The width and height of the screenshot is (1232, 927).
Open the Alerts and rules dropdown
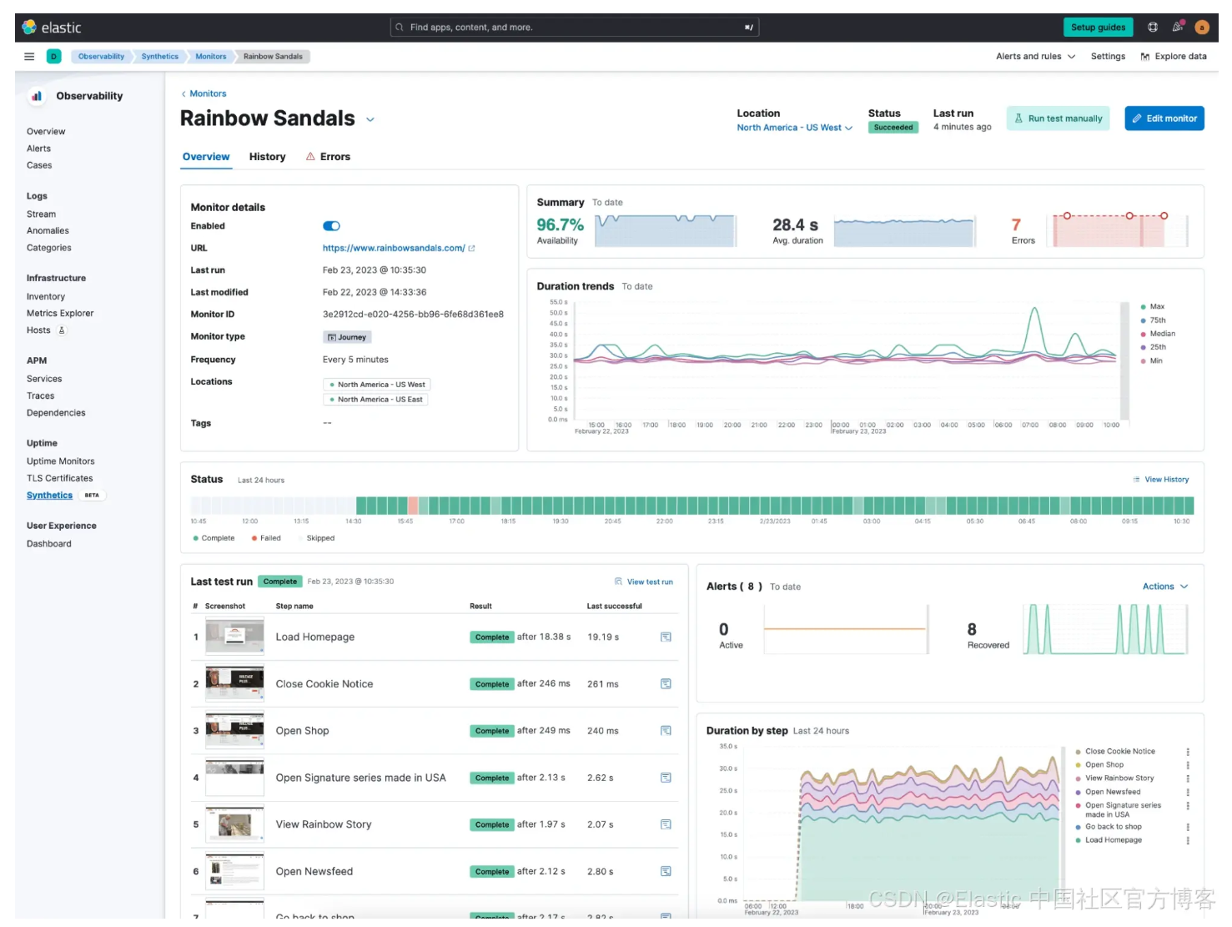[x=1035, y=57]
